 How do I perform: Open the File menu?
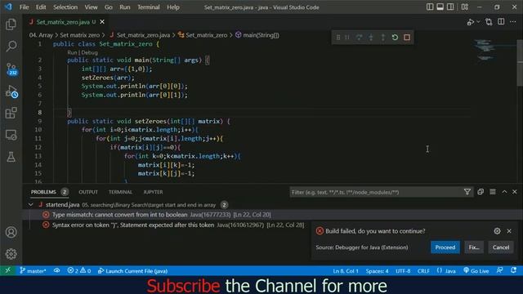(24, 7)
